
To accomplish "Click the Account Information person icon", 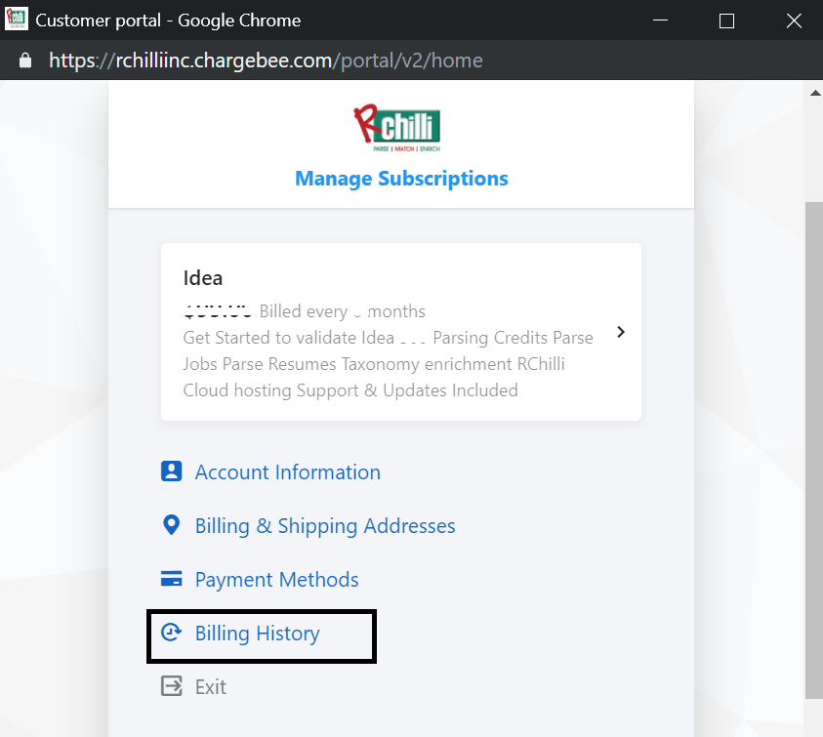I will click(x=171, y=471).
